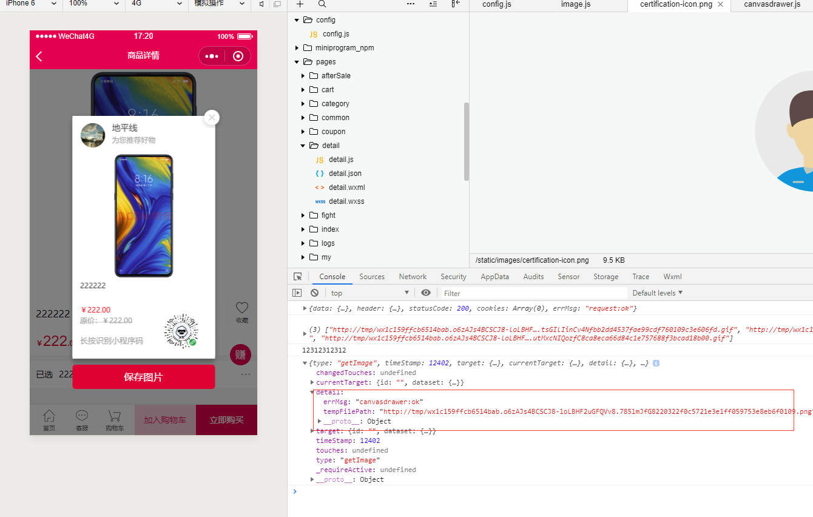Click the mini program QR code
Image resolution: width=813 pixels, height=517 pixels.
181,331
